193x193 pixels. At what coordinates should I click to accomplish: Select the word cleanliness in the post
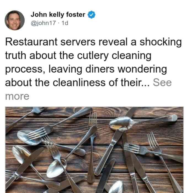(x=79, y=82)
